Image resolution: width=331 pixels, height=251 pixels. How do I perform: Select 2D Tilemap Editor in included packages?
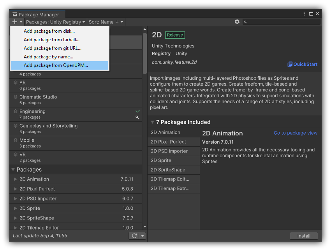170,179
